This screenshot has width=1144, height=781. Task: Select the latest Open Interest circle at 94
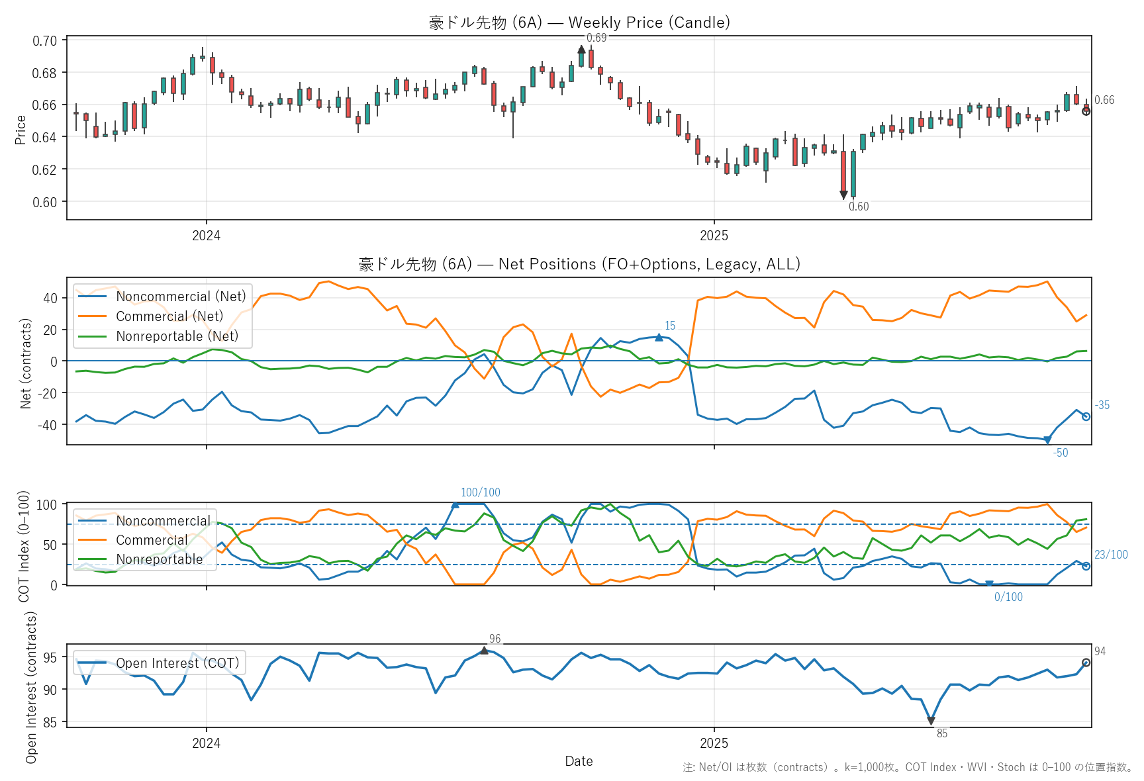coord(1086,663)
